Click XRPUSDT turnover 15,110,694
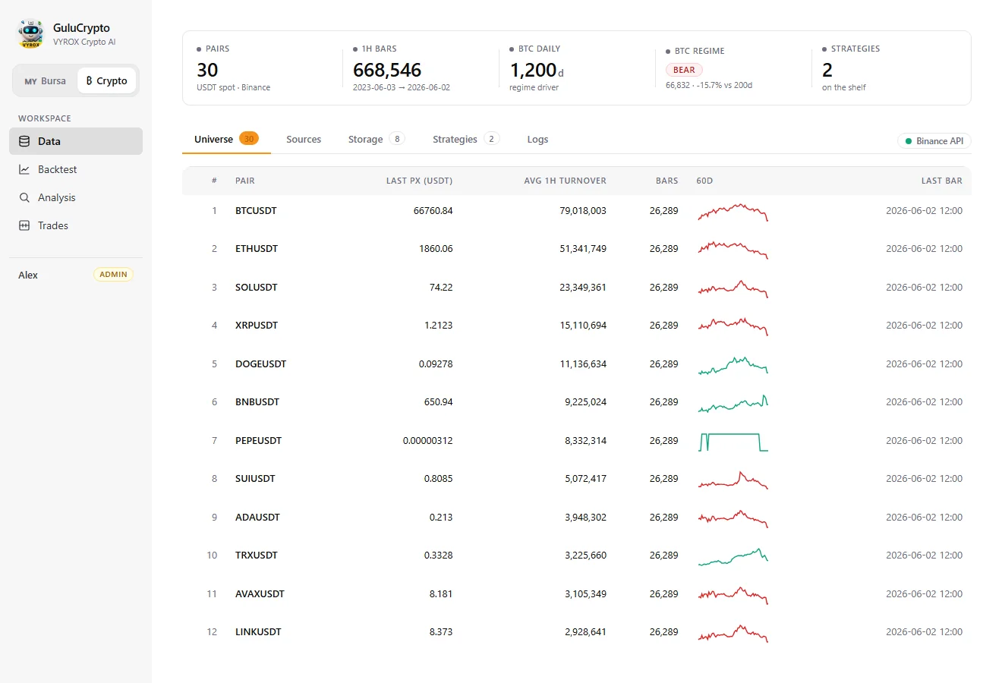 click(x=583, y=326)
